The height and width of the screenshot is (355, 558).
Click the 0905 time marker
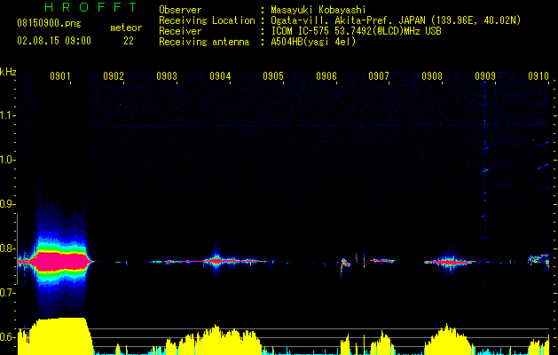click(x=273, y=75)
